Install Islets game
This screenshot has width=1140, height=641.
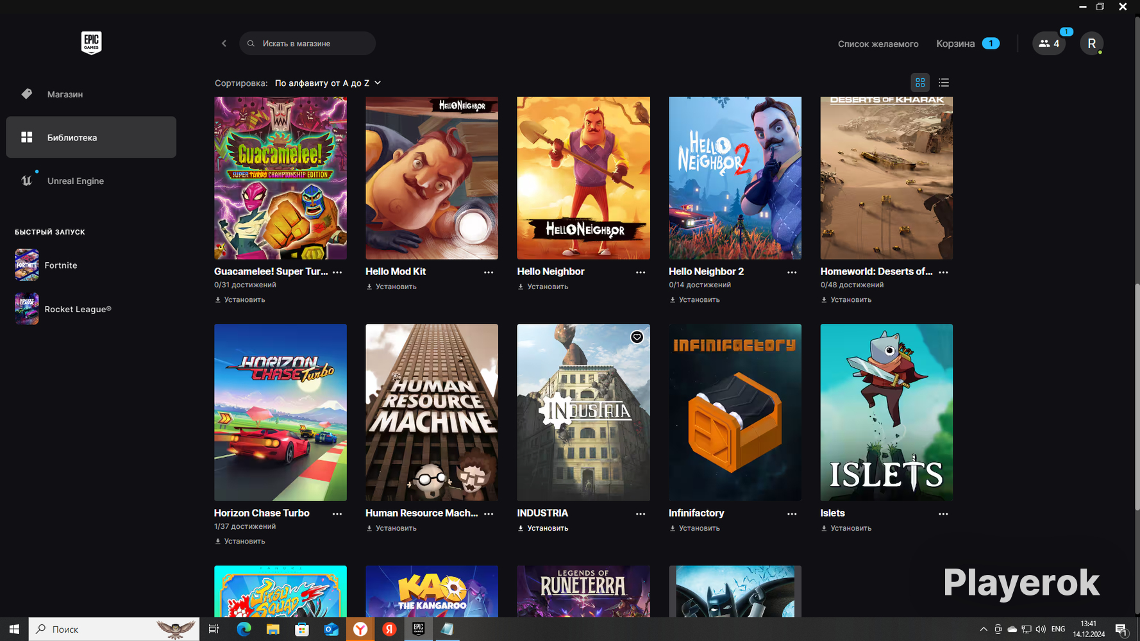846,529
